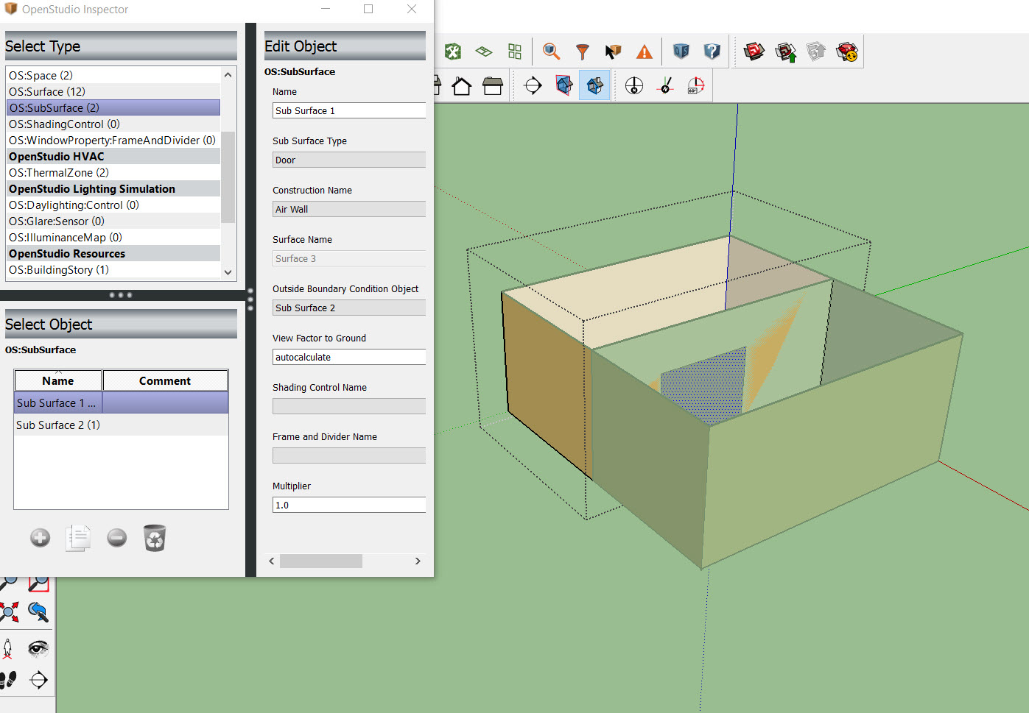The image size is (1029, 713).
Task: Select the house with gray roof view icon
Action: point(493,86)
